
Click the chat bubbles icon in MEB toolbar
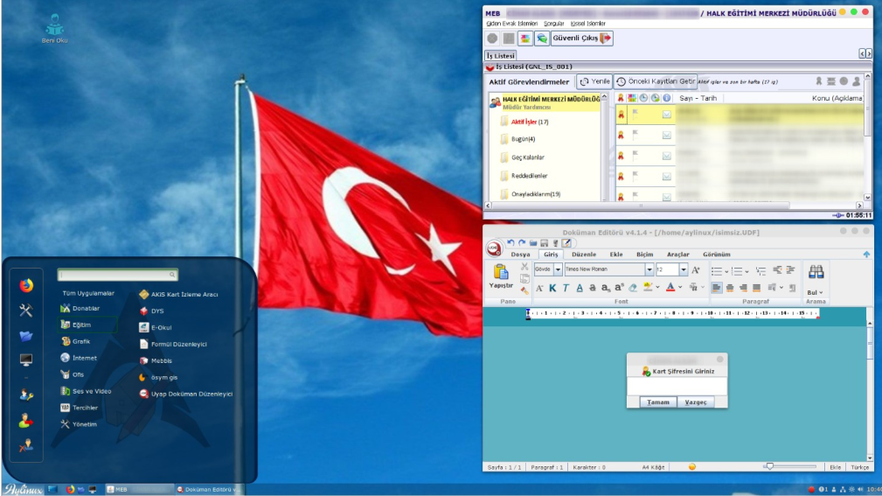point(542,38)
